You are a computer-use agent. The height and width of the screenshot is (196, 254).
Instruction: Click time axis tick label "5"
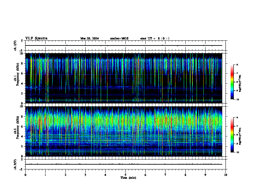[x=125, y=175]
